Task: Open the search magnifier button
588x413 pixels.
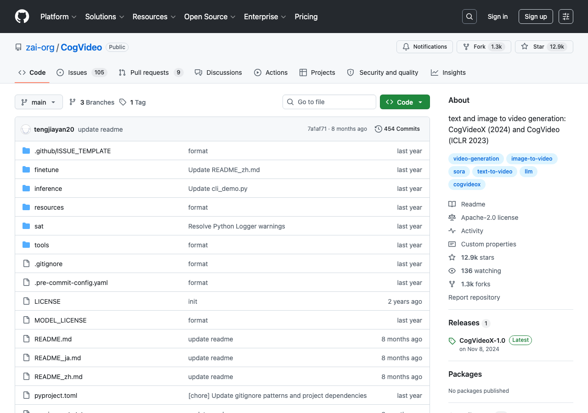Action: point(469,17)
